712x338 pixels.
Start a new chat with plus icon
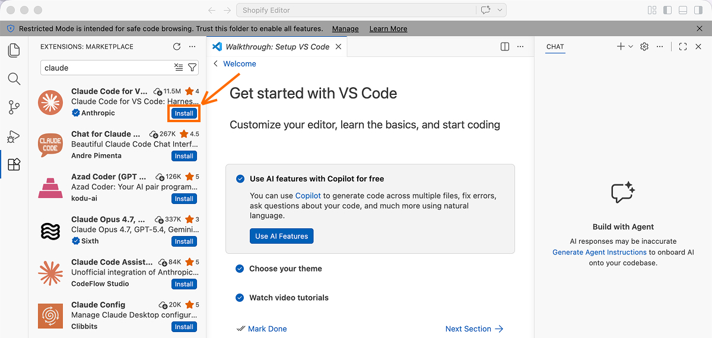click(621, 47)
